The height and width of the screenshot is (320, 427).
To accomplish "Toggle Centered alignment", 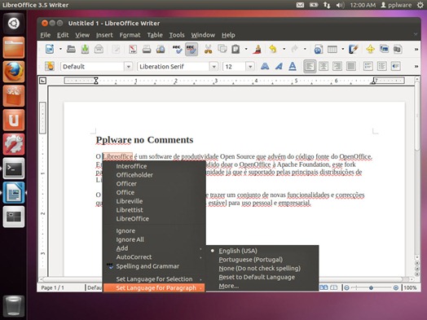I will pyautogui.click(x=324, y=67).
